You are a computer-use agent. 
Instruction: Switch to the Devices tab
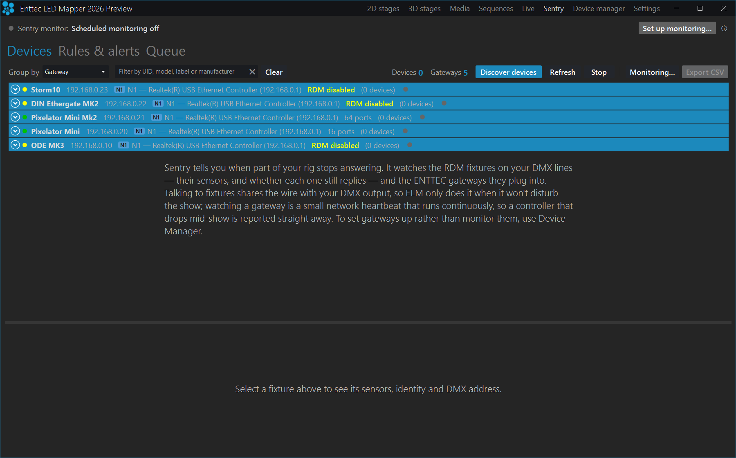point(29,51)
